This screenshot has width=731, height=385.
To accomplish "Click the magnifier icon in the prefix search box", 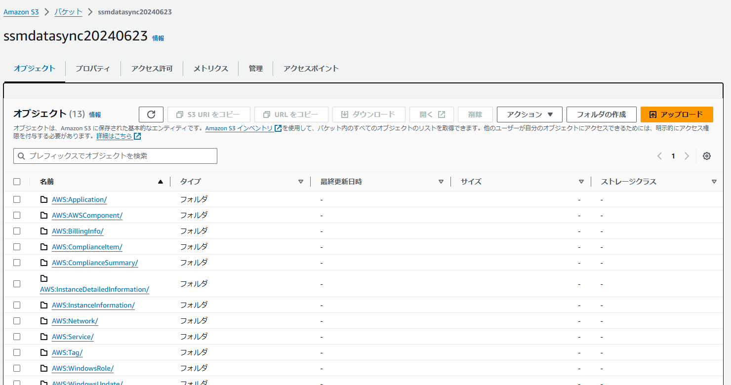I will [x=21, y=156].
